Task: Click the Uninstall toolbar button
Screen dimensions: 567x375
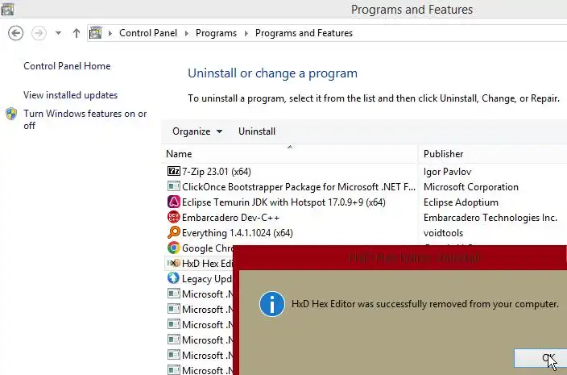Action: coord(257,131)
